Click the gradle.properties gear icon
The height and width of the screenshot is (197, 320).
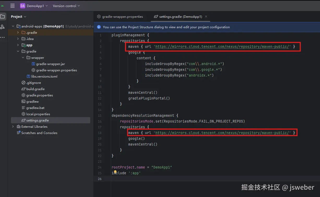click(x=23, y=95)
